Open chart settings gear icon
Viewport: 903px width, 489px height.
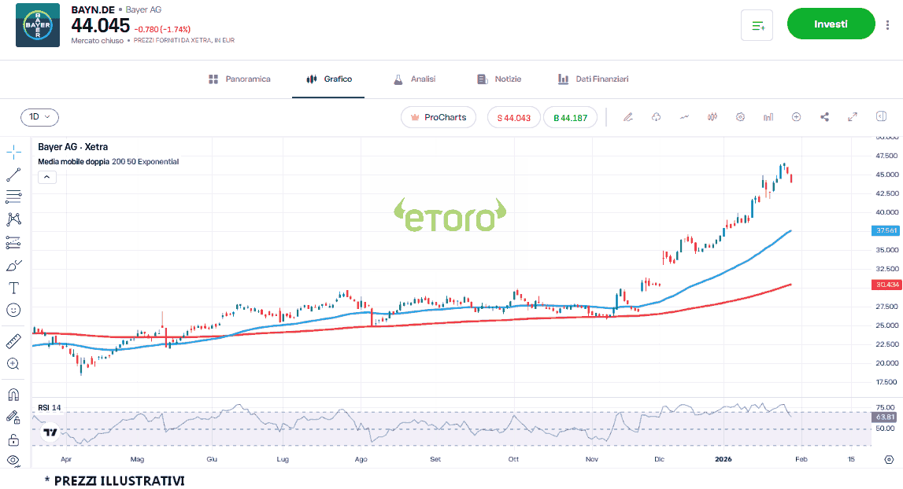[740, 117]
